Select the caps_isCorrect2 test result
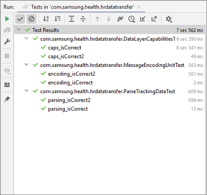Image resolution: width=207 pixels, height=195 pixels. tap(66, 56)
